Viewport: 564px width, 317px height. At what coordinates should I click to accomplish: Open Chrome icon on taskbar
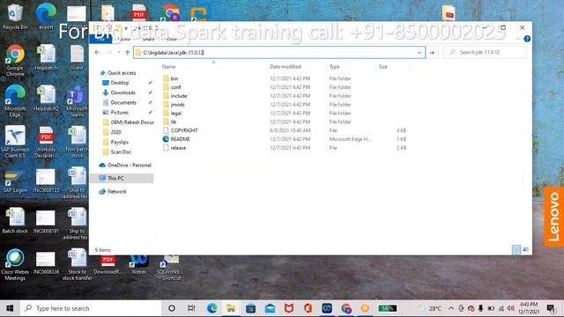tap(346, 308)
